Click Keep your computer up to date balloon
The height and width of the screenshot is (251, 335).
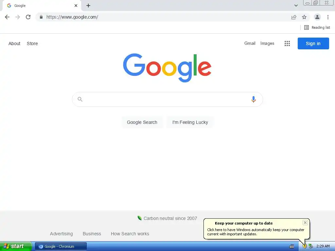(256, 228)
